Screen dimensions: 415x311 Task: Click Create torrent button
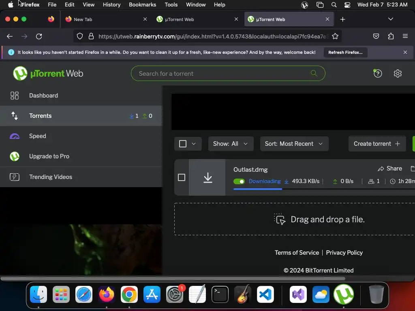[x=377, y=144]
